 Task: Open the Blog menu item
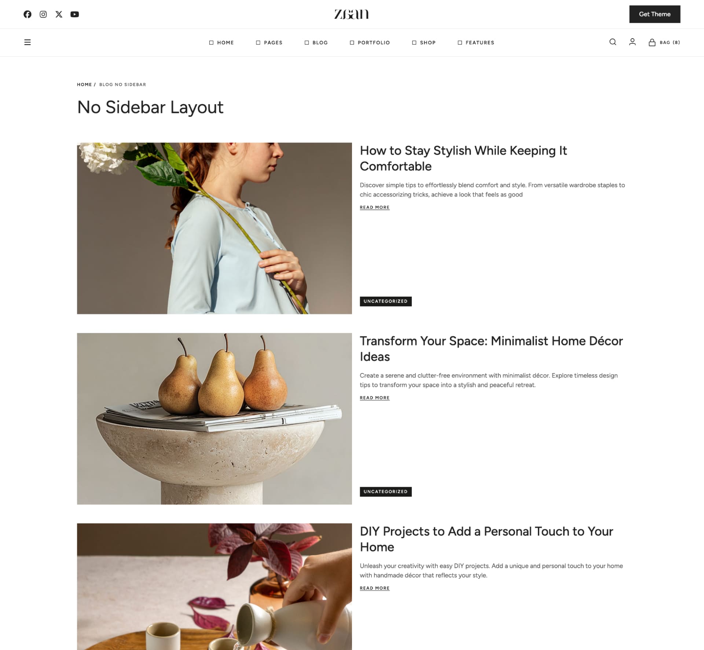[316, 43]
